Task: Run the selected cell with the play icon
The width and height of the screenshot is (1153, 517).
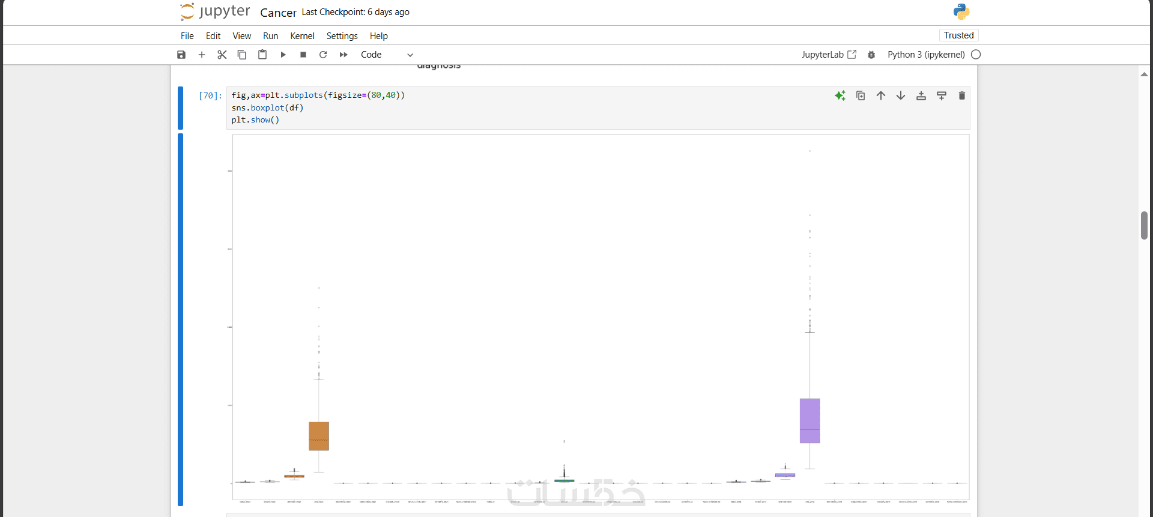Action: coord(283,55)
